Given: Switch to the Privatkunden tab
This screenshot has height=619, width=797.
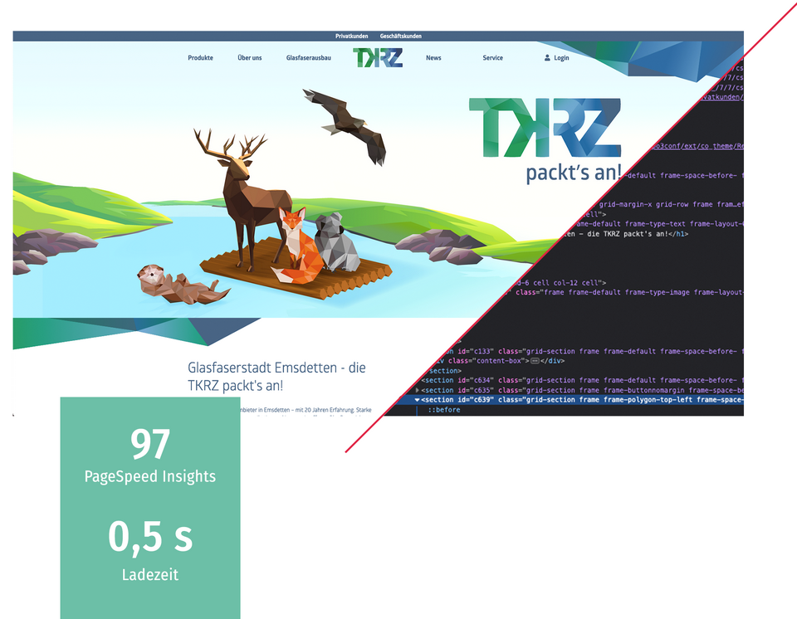Looking at the screenshot, I should coord(352,36).
